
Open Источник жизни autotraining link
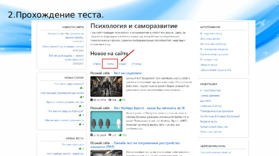pyautogui.click(x=210, y=39)
